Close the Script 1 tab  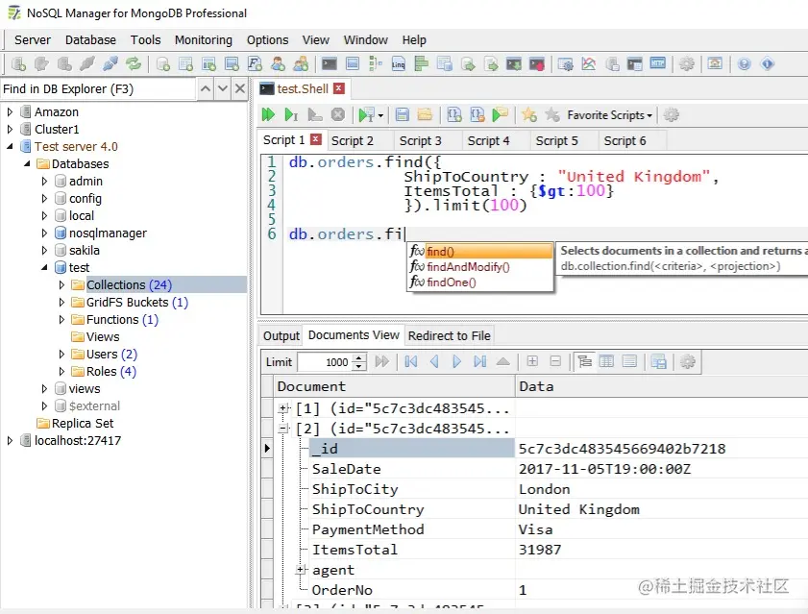316,139
